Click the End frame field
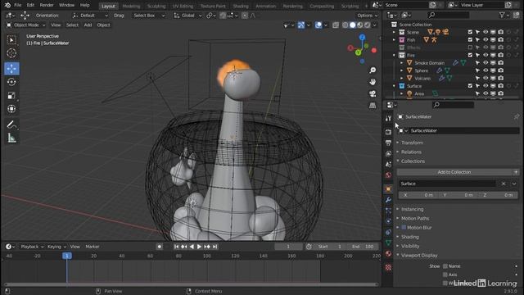This screenshot has width=524, height=295. coord(363,247)
